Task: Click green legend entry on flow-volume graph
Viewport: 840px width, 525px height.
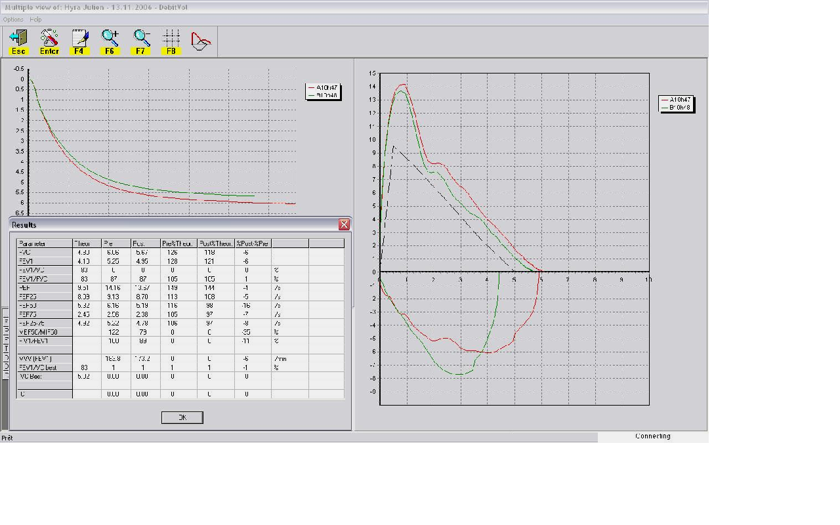Action: [x=676, y=107]
